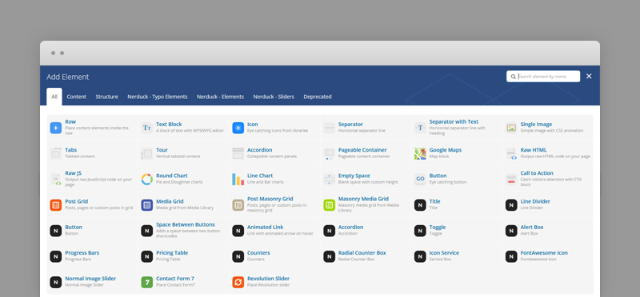Switch to the Structure tab

coord(107,97)
